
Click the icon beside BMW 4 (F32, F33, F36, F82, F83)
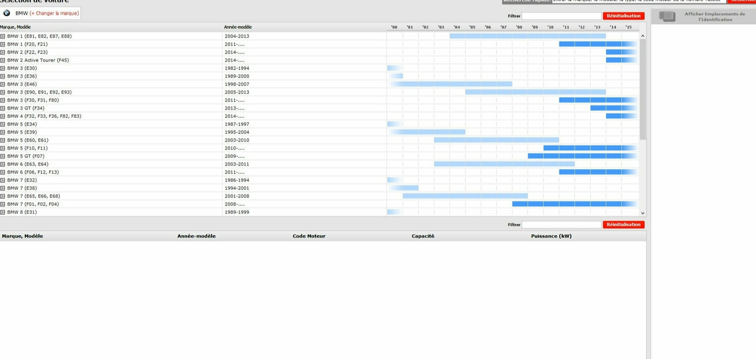tap(2, 116)
